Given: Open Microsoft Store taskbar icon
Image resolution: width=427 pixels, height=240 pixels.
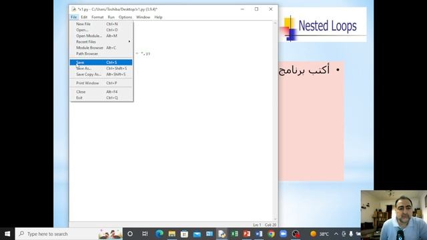Looking at the screenshot, I should (x=184, y=234).
